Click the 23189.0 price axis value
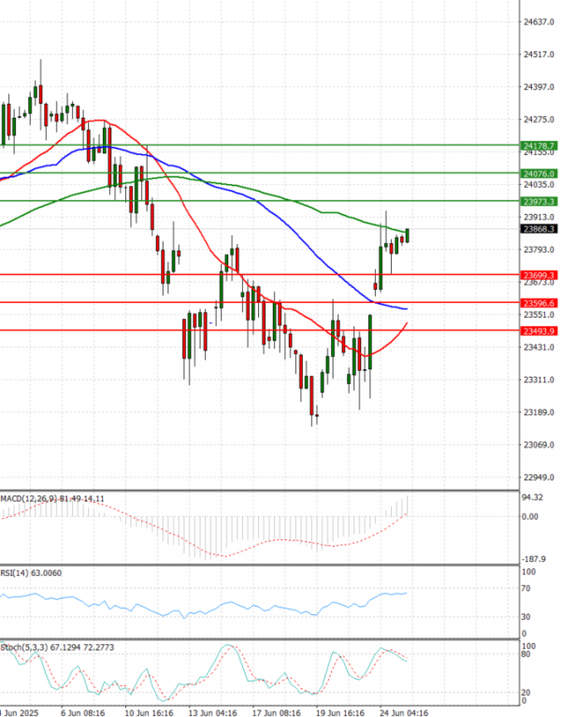Viewport: 561px width, 717px height. click(x=539, y=412)
